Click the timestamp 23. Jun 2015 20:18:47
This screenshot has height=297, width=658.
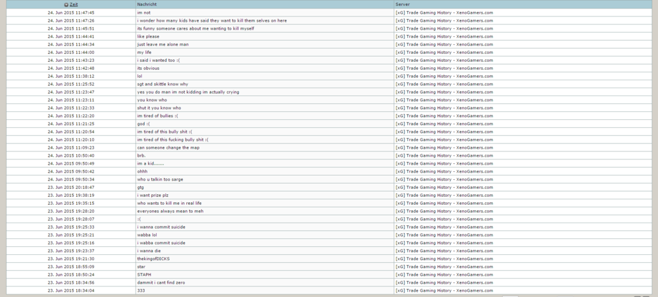[x=71, y=188]
